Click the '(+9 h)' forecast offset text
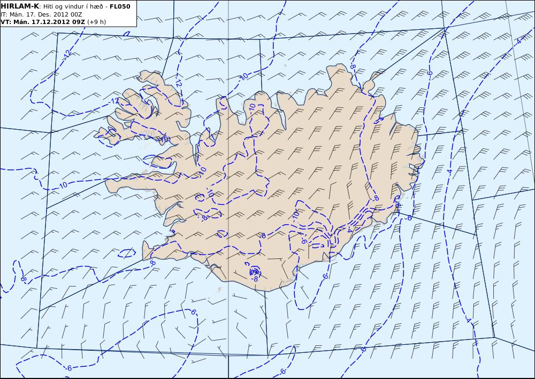 96,22
